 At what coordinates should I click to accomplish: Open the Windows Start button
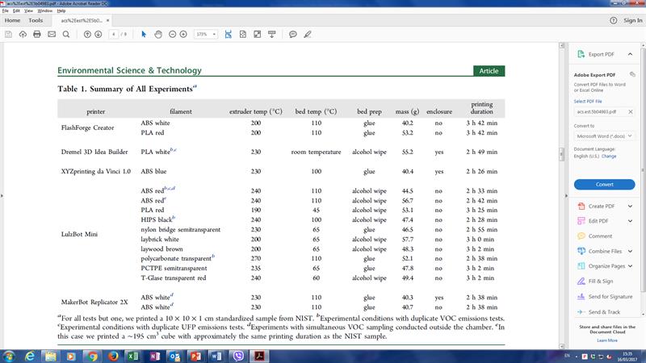9,356
